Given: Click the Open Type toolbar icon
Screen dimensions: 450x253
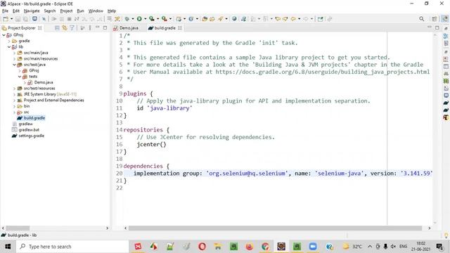Looking at the screenshot, I should [205, 19].
